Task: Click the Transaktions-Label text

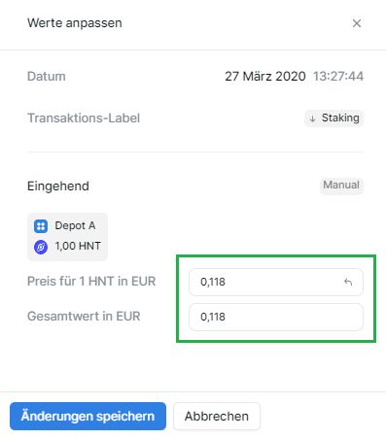Action: coord(84,118)
